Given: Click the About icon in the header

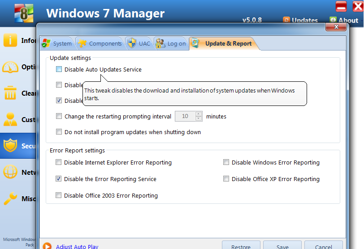Looking at the screenshot, I should tap(333, 20).
